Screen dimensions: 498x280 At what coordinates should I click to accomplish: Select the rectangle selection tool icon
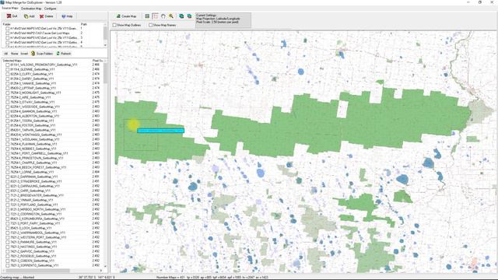155,16
